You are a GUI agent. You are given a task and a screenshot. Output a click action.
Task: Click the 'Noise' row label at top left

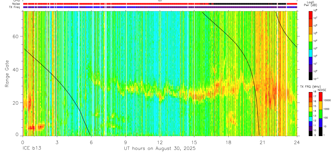point(16,4)
